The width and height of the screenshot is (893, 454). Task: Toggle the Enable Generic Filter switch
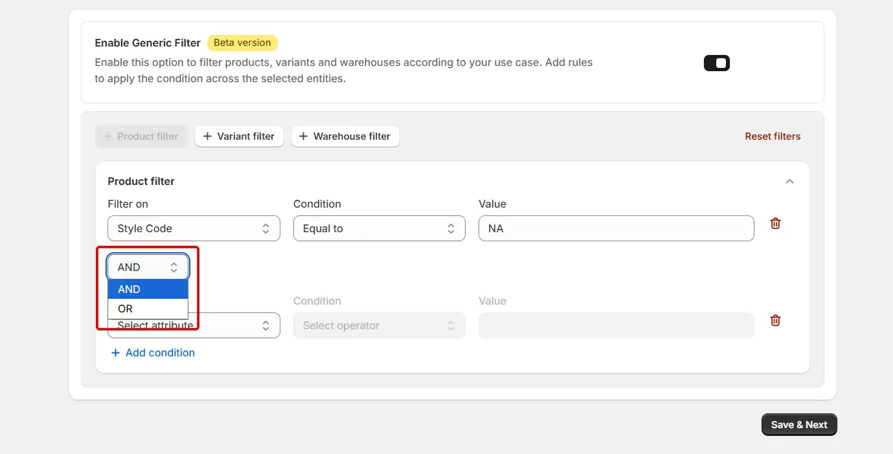717,63
